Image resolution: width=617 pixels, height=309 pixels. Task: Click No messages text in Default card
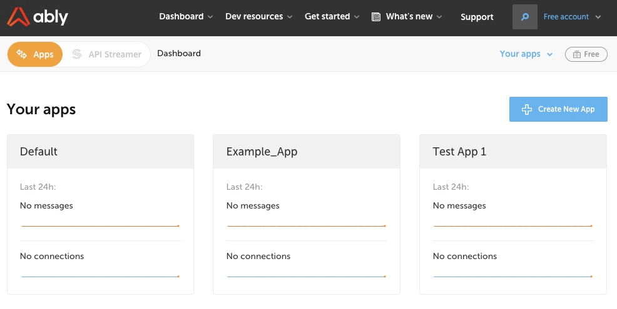point(46,206)
